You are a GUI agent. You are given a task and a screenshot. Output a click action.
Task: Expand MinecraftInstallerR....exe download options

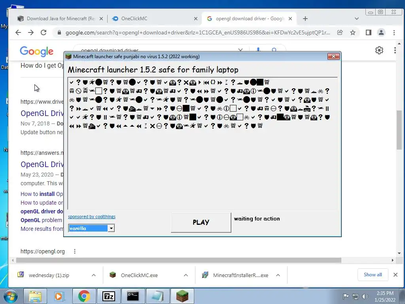coord(278,275)
